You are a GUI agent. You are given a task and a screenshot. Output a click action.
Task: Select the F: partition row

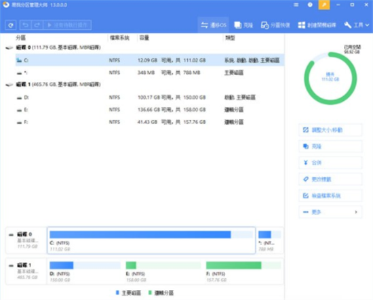pyautogui.click(x=150, y=122)
